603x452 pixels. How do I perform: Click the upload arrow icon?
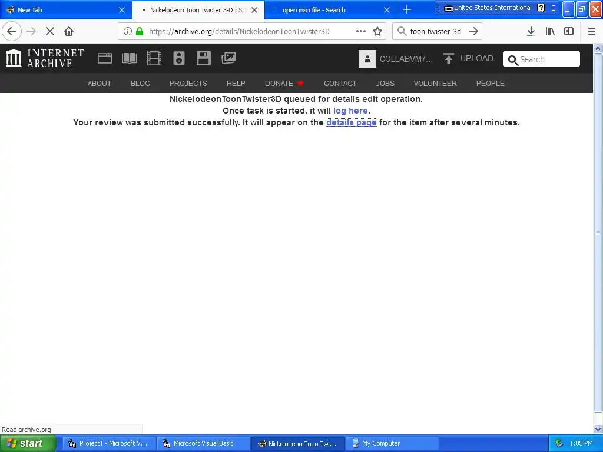pos(448,58)
